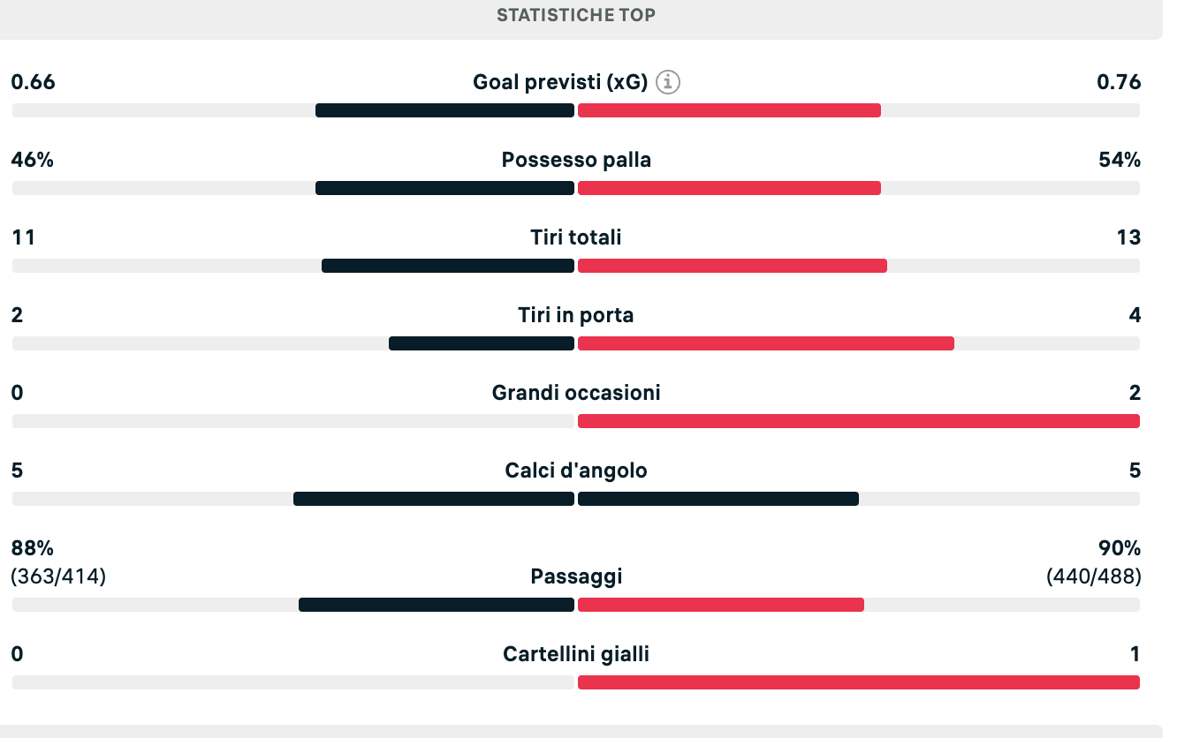Image resolution: width=1177 pixels, height=738 pixels.
Task: Select the red Grandi occasioni bar
Action: [x=859, y=421]
